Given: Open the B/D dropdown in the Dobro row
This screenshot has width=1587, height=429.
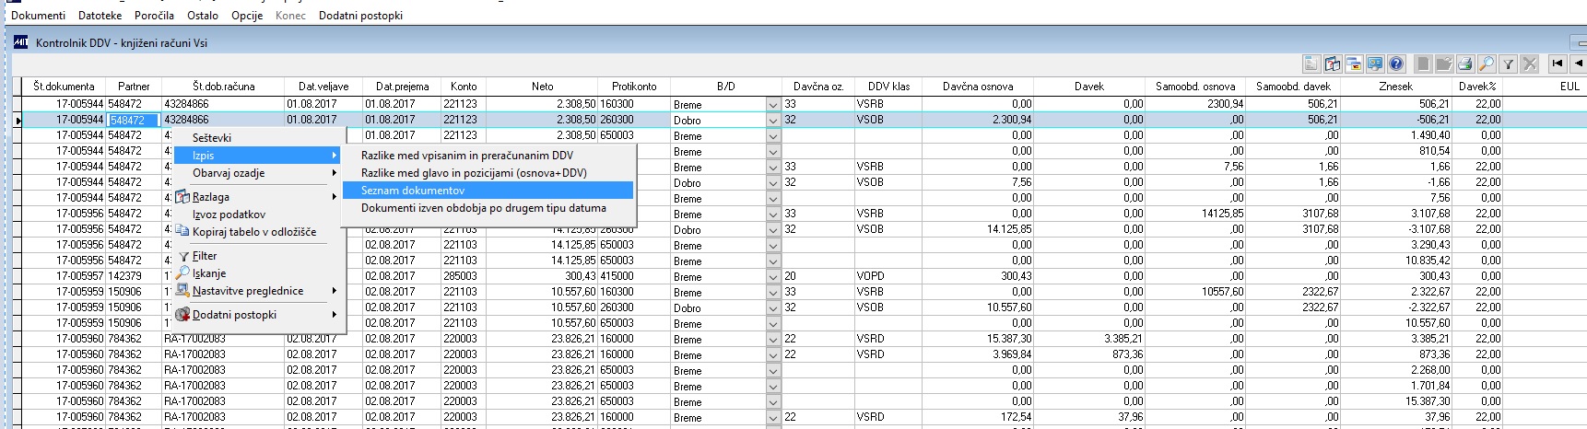Looking at the screenshot, I should [773, 120].
